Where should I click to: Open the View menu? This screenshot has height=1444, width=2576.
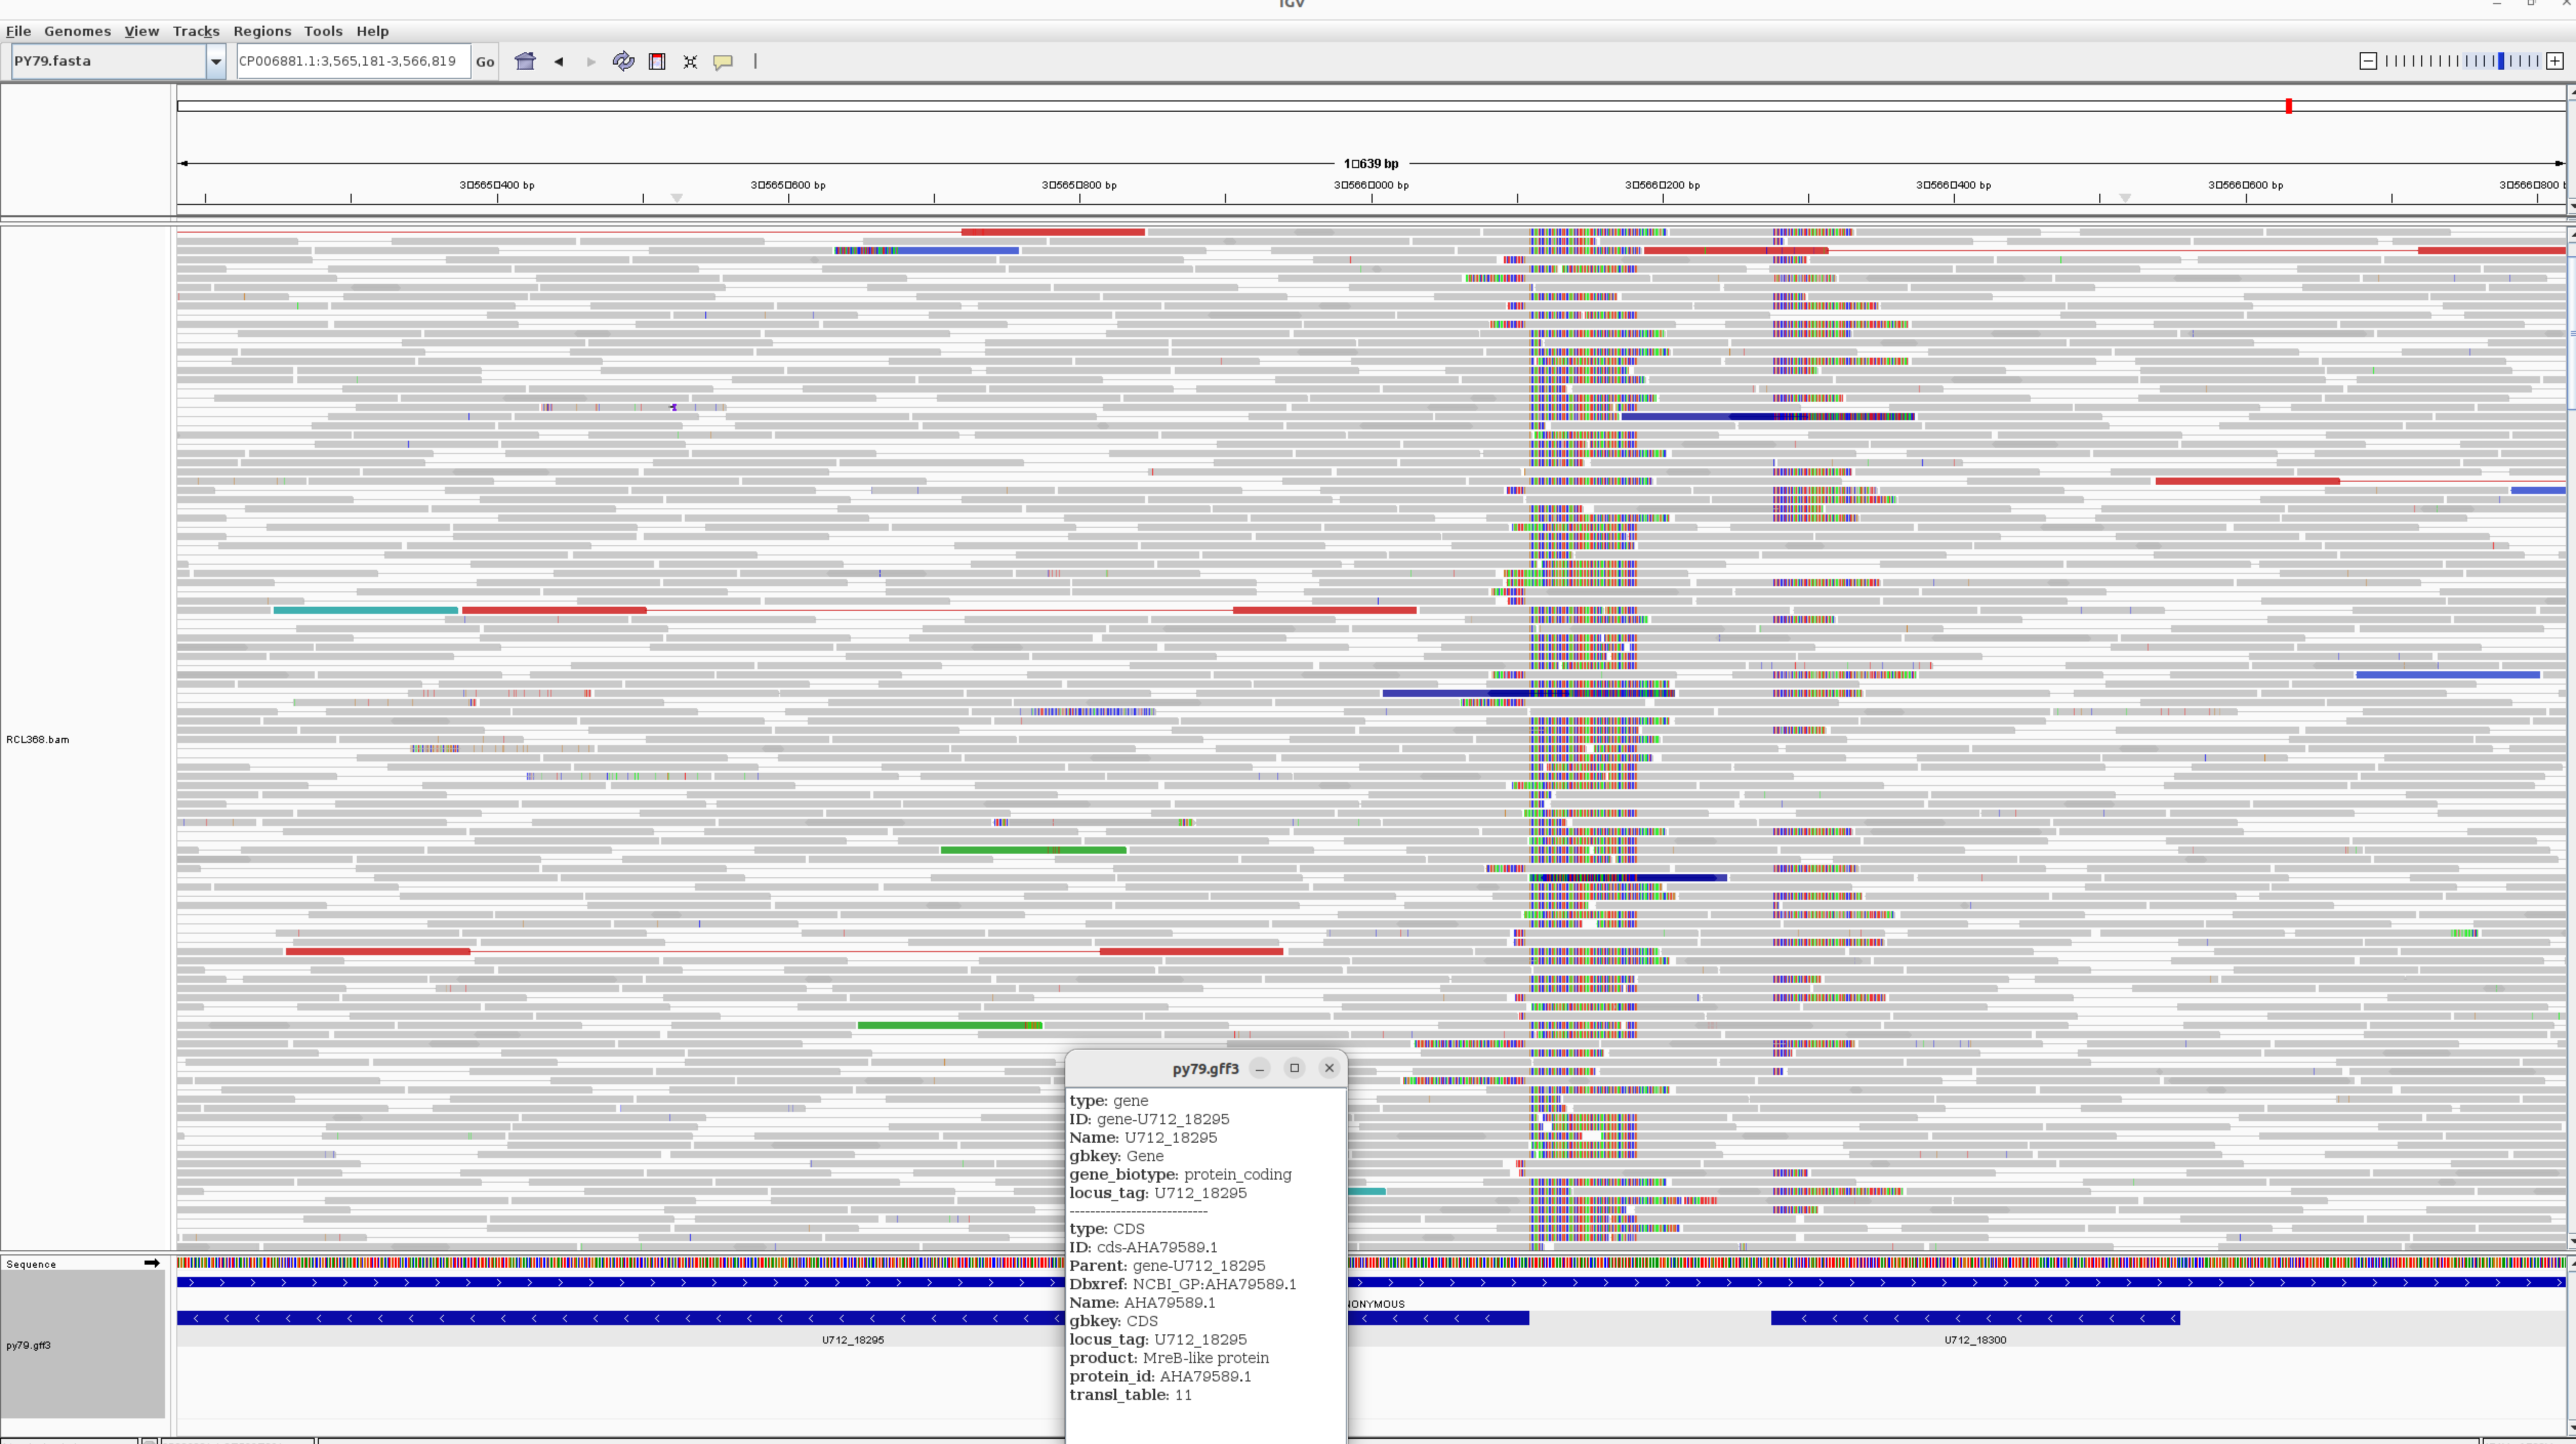pyautogui.click(x=141, y=31)
